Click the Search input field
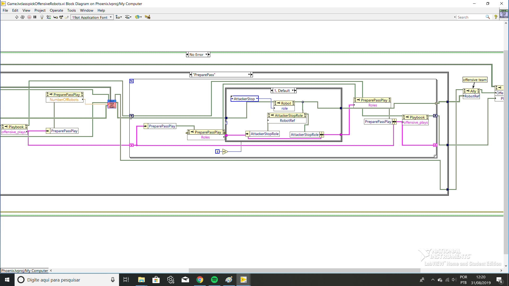Screen dimensions: 509x286 pos(471,17)
